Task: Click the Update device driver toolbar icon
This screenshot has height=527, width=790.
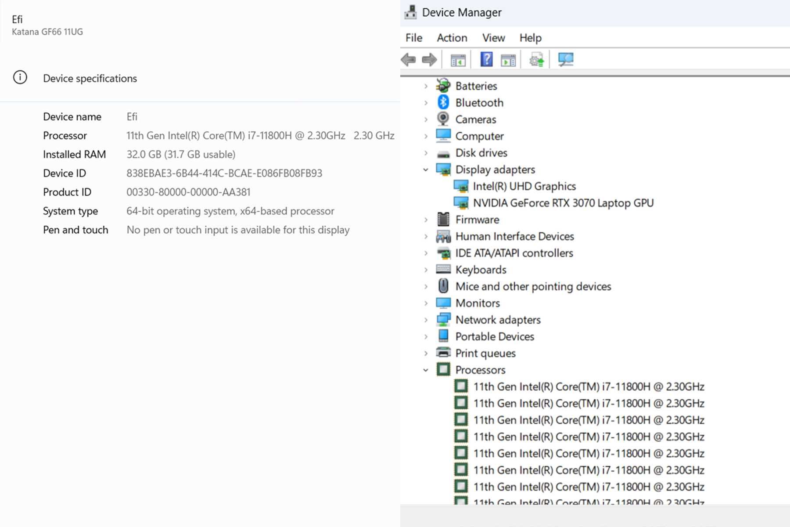Action: pos(537,59)
